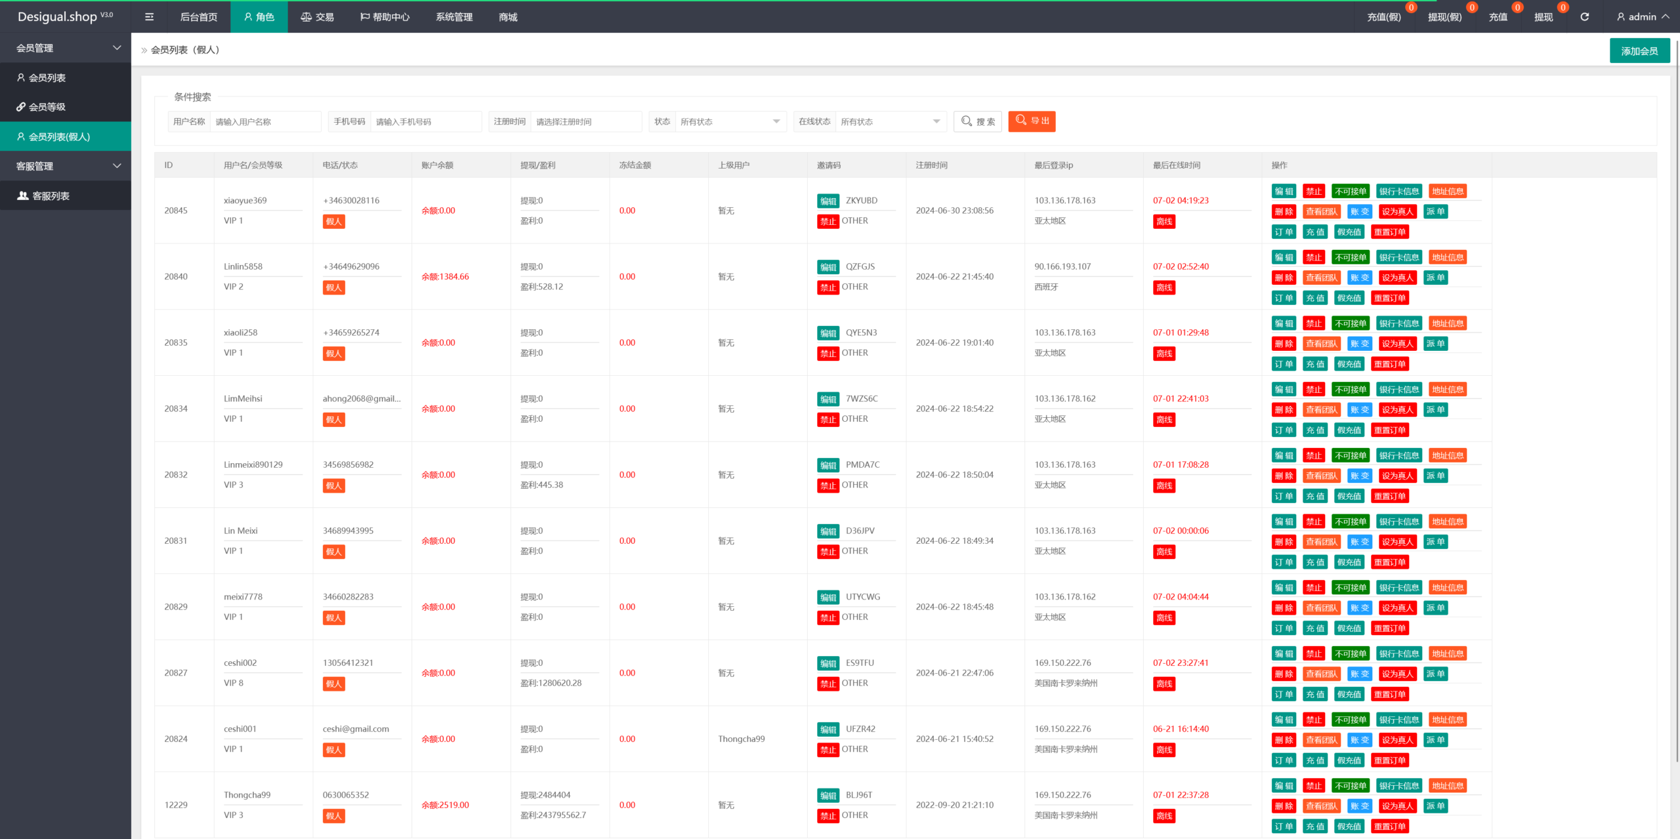The image size is (1680, 839).
Task: Open the 交易 top menu
Action: click(x=318, y=17)
